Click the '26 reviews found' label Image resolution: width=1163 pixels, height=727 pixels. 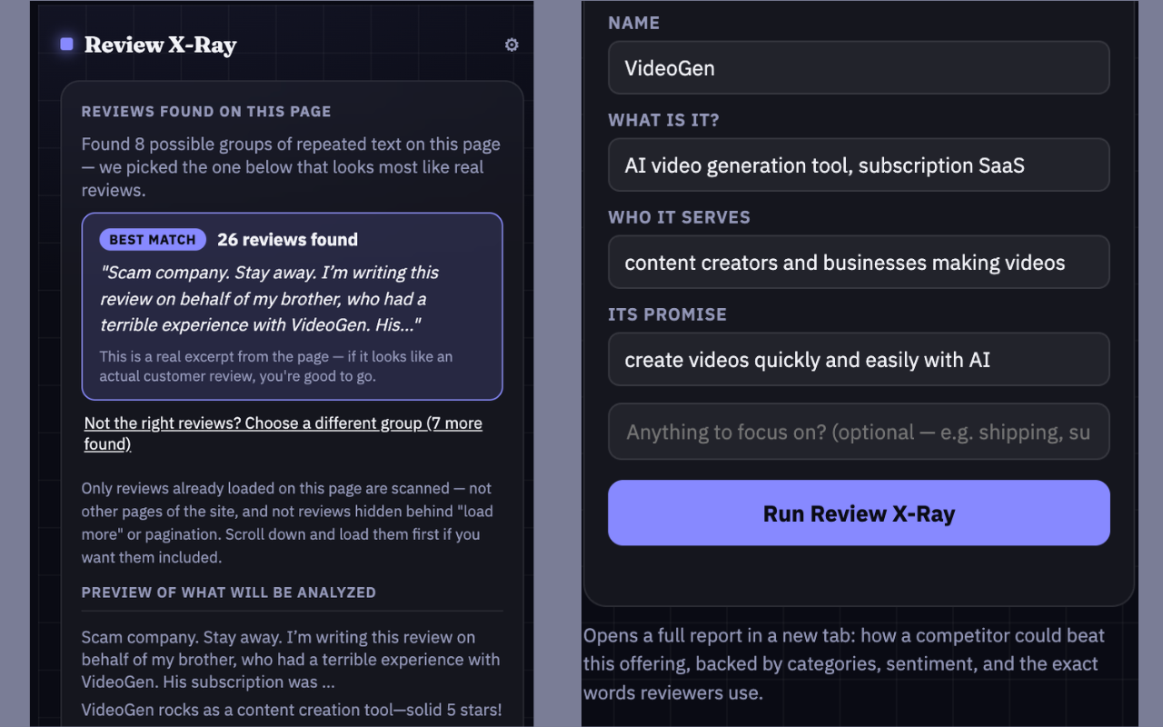pyautogui.click(x=287, y=240)
